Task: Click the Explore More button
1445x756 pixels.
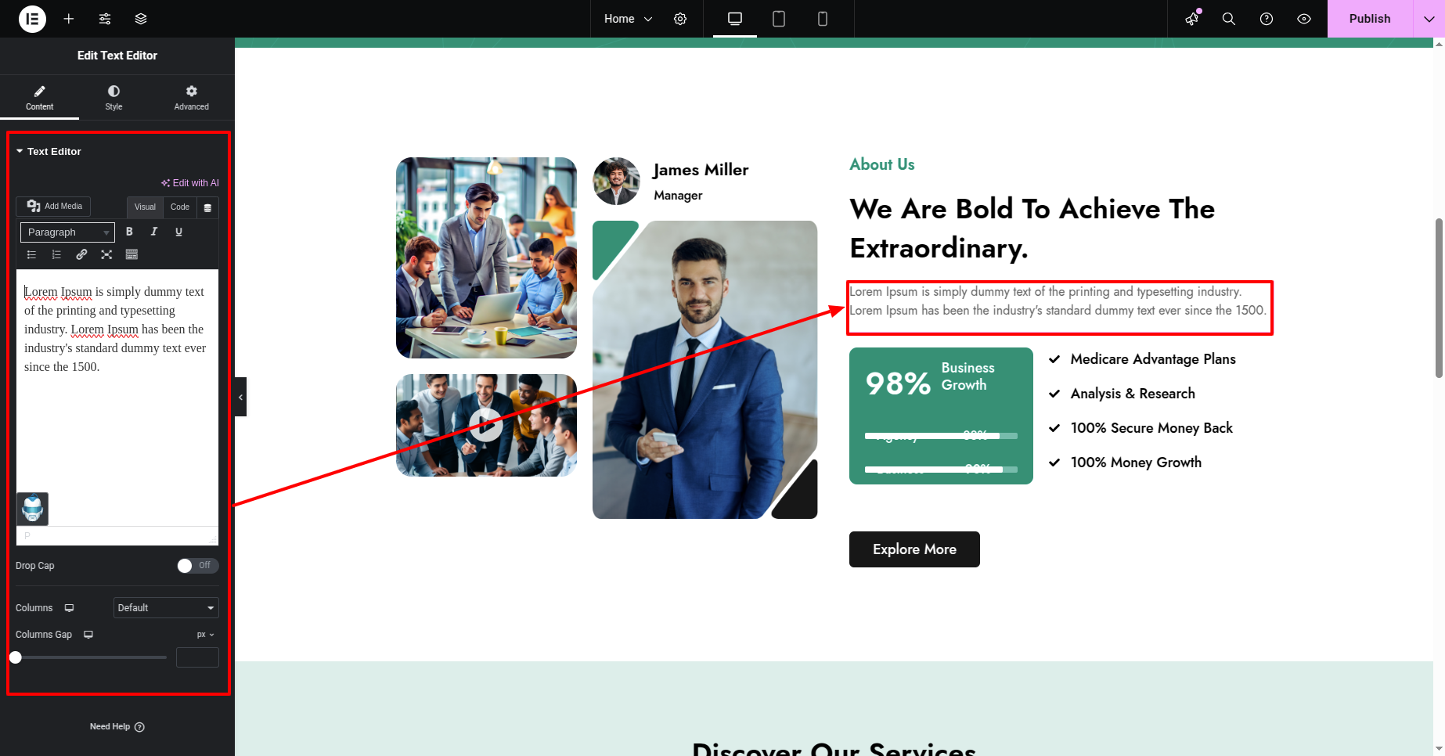Action: [914, 549]
